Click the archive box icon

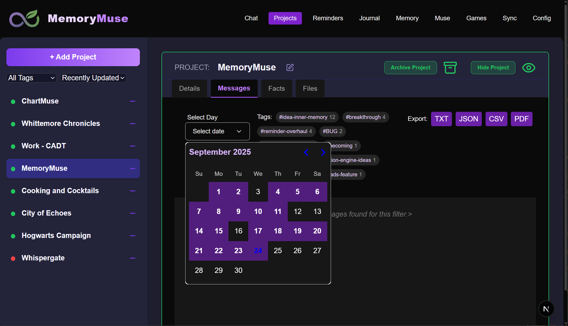pos(450,67)
